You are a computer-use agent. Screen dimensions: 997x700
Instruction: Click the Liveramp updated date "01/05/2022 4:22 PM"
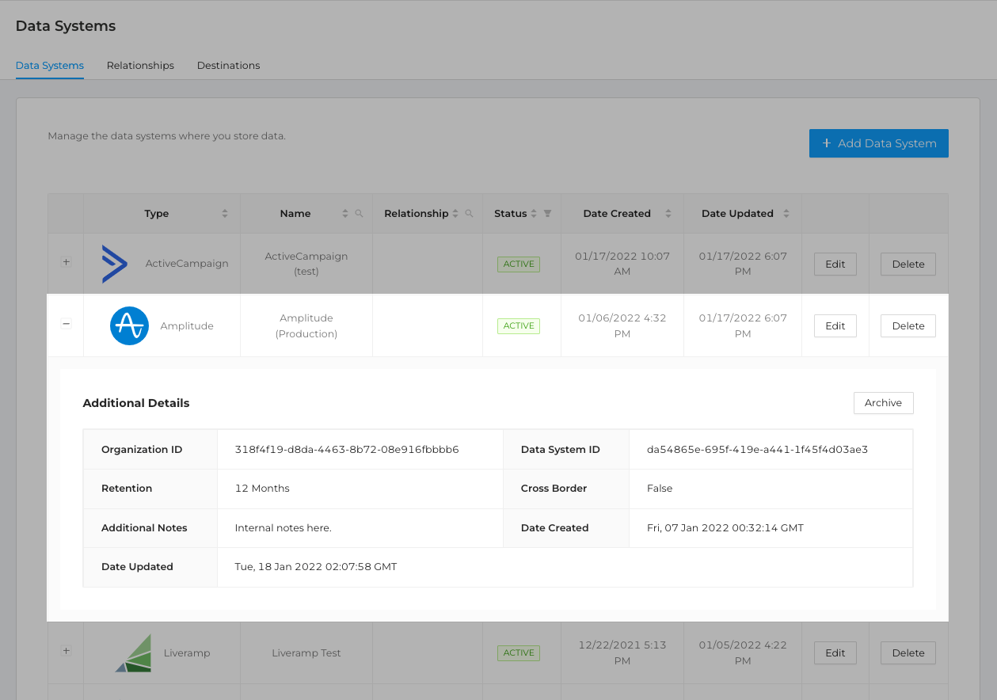743,653
